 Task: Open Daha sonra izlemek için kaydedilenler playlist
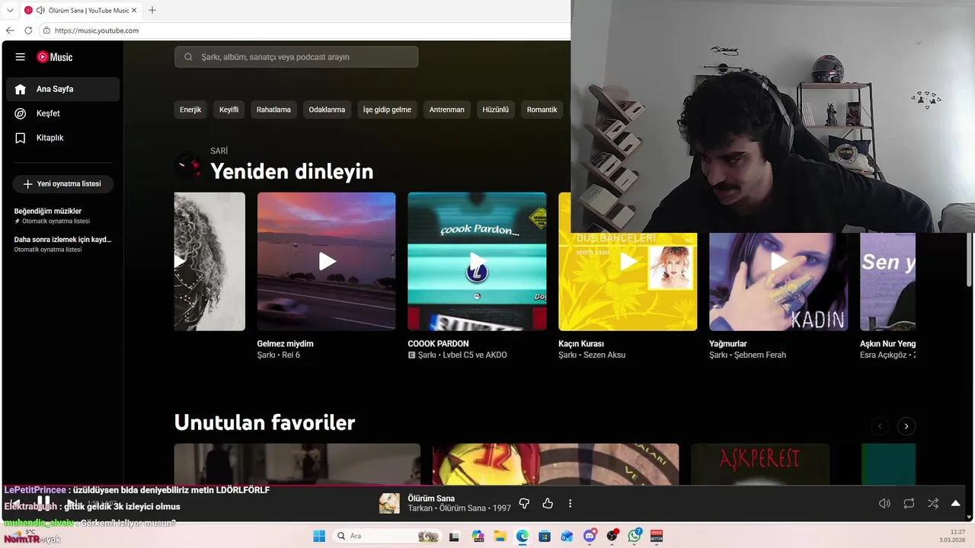pyautogui.click(x=63, y=244)
